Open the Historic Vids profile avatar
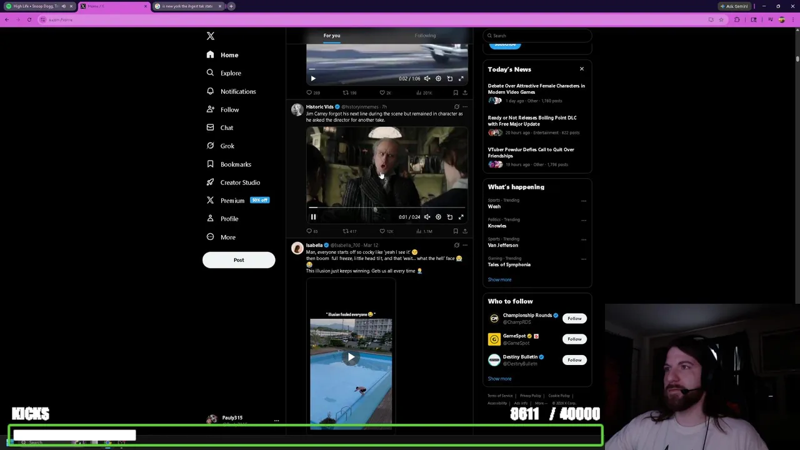This screenshot has width=800, height=450. pos(297,111)
